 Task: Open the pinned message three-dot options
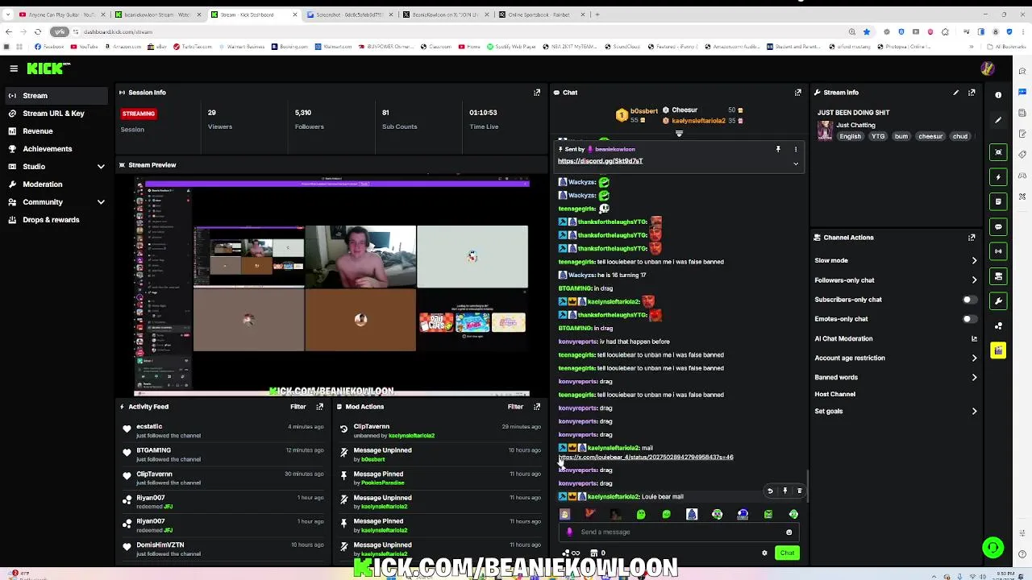click(x=796, y=149)
